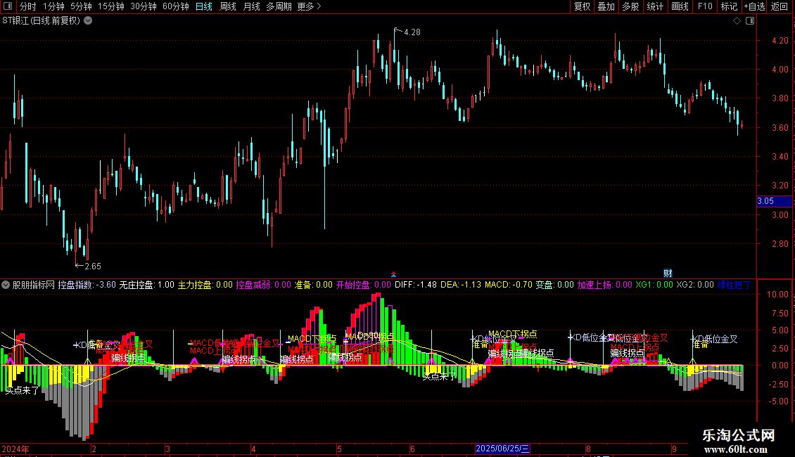Open F10 company information
This screenshot has height=457, width=795.
point(705,6)
